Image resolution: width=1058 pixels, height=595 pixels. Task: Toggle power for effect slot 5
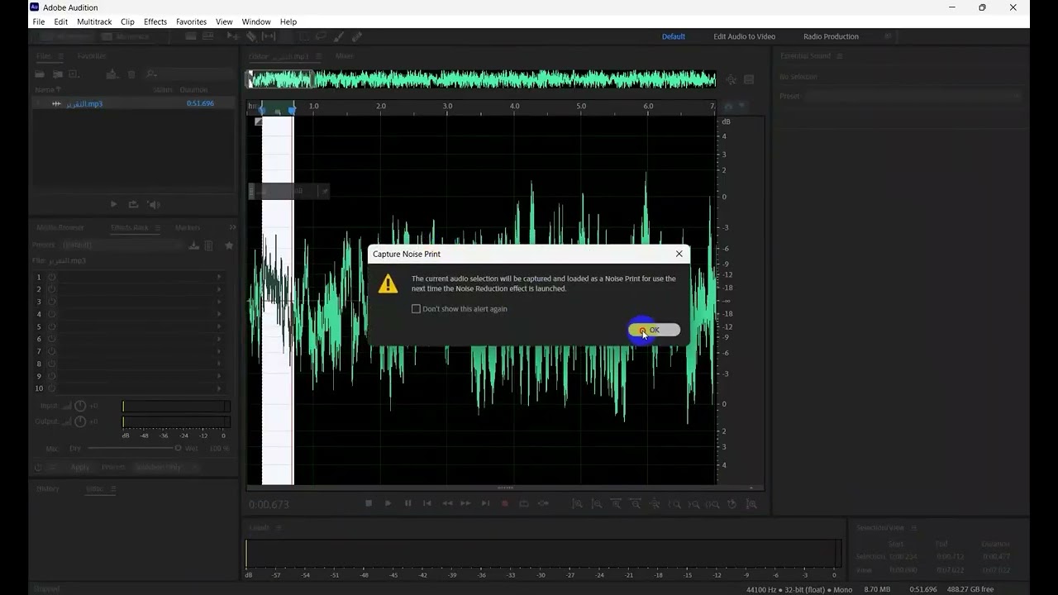51,326
